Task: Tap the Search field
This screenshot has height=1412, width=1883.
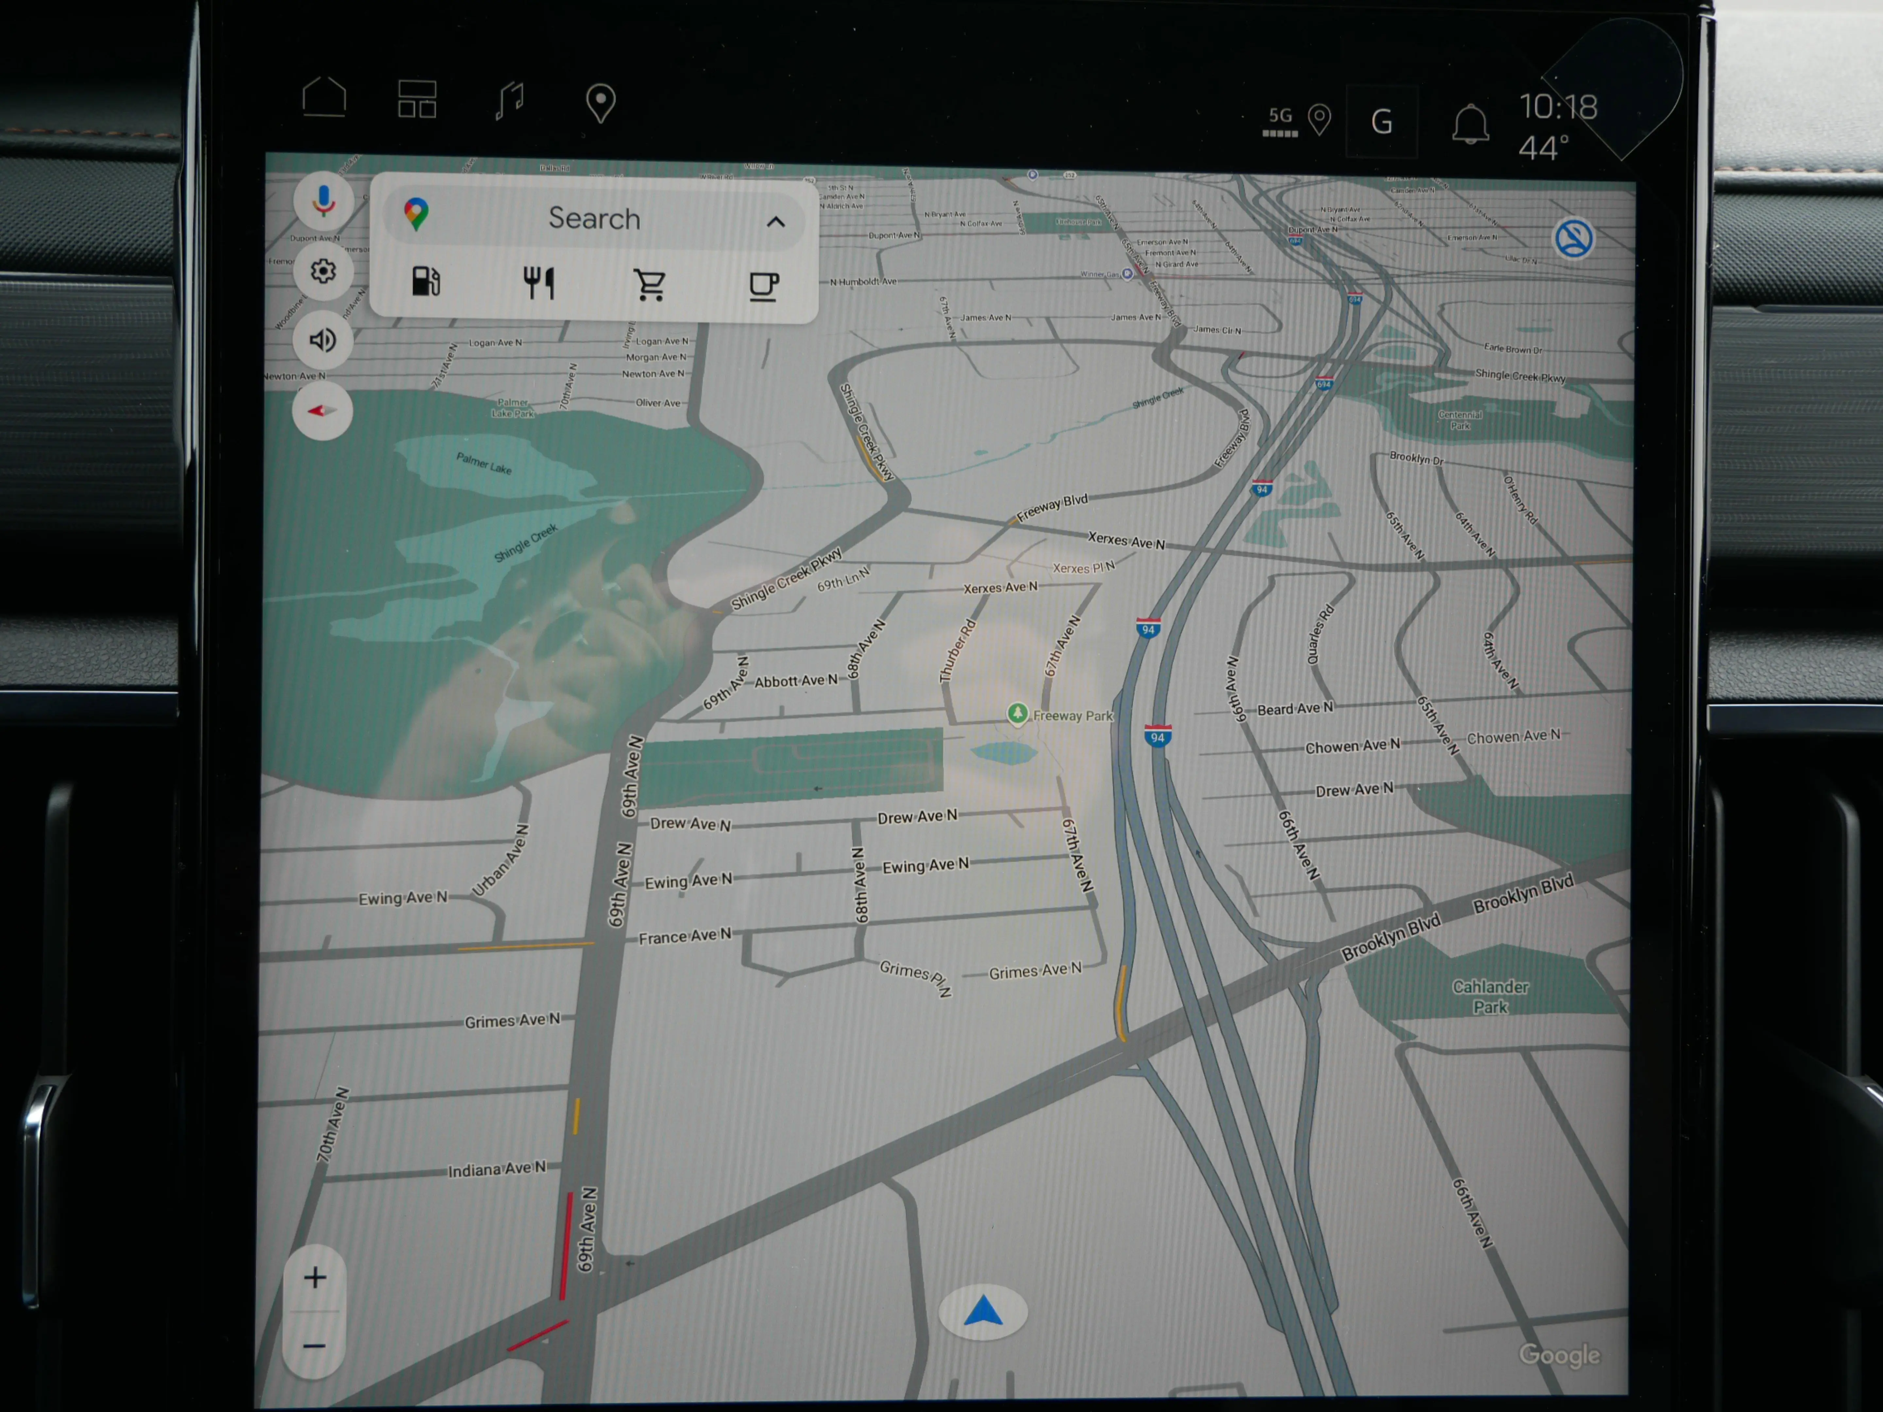Action: coord(594,218)
